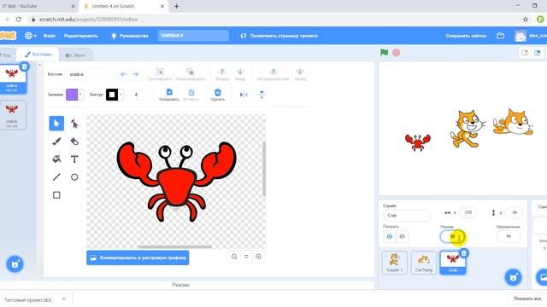Screen dimensions: 547x307
Task: Click the hide sprite crossed-eye icon
Action: [x=402, y=237]
